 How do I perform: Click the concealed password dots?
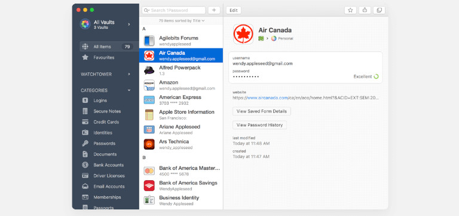point(246,77)
